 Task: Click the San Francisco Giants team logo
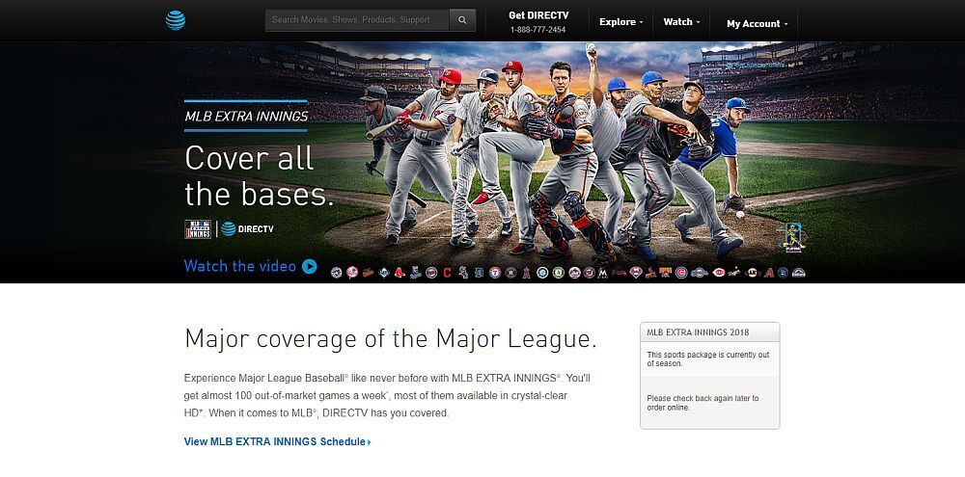coord(753,273)
